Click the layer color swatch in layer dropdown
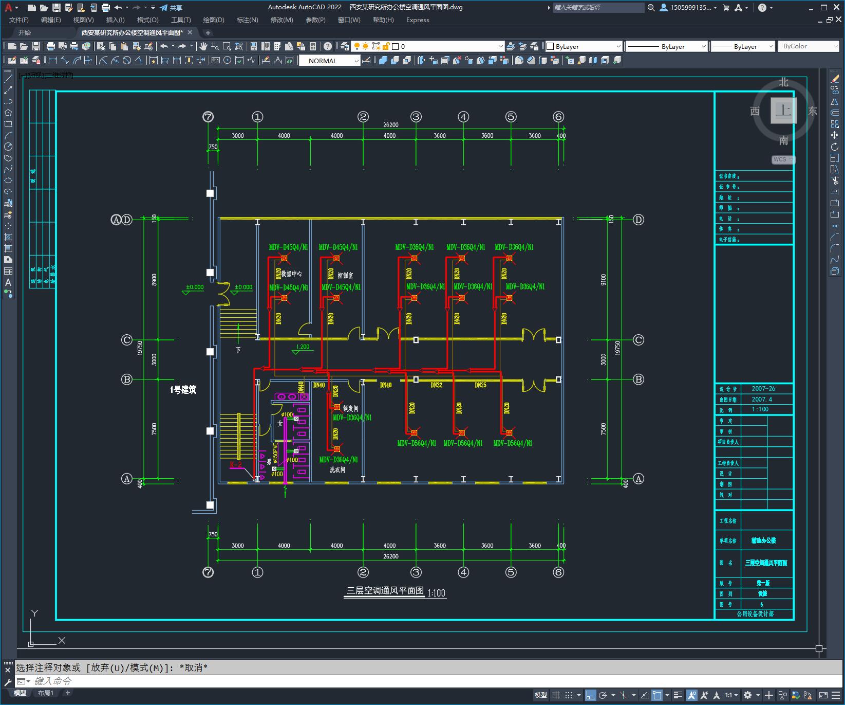The height and width of the screenshot is (705, 845). [x=396, y=46]
